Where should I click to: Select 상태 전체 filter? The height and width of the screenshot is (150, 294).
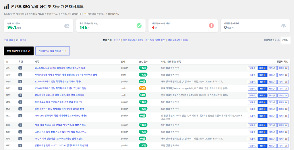pyautogui.click(x=107, y=40)
